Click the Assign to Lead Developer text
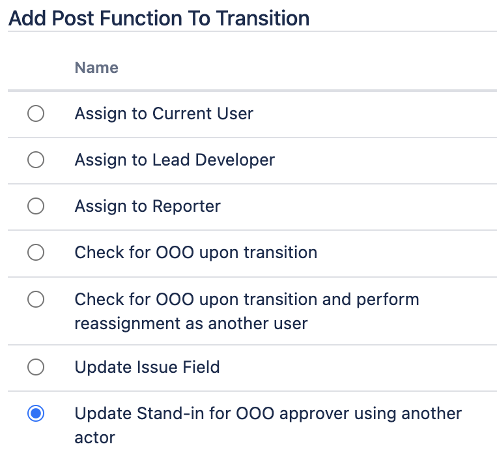Screen dimensions: 497x455 (x=175, y=160)
